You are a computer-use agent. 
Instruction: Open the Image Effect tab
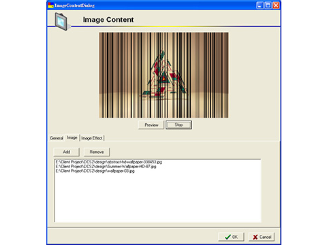point(92,138)
